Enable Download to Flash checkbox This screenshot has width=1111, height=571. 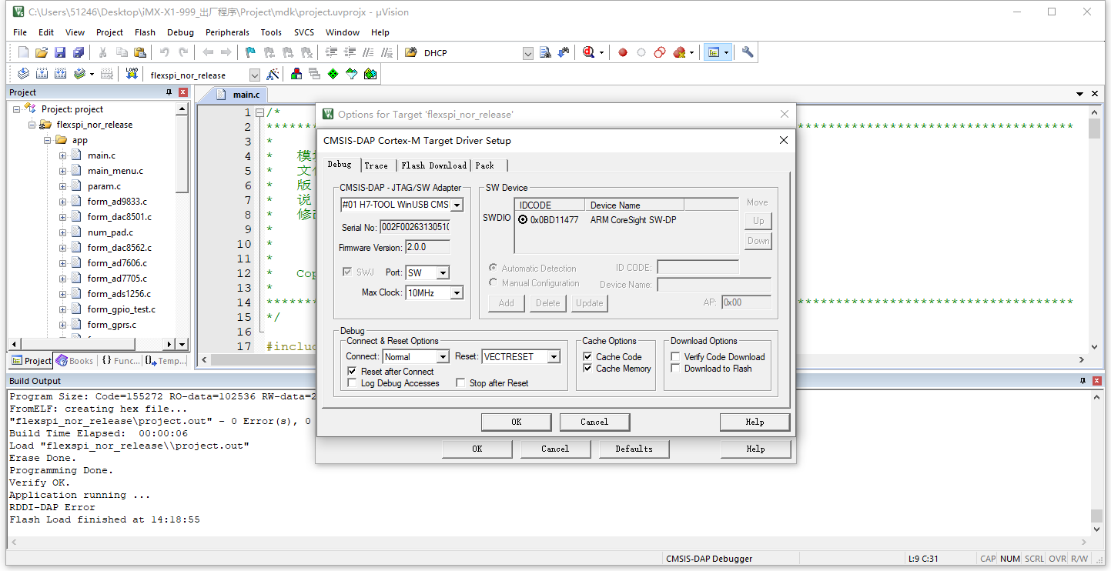(x=711, y=369)
